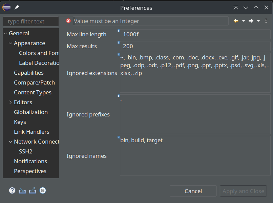This screenshot has width=273, height=203.
Task: Open the Help question mark icon
Action: [12, 190]
